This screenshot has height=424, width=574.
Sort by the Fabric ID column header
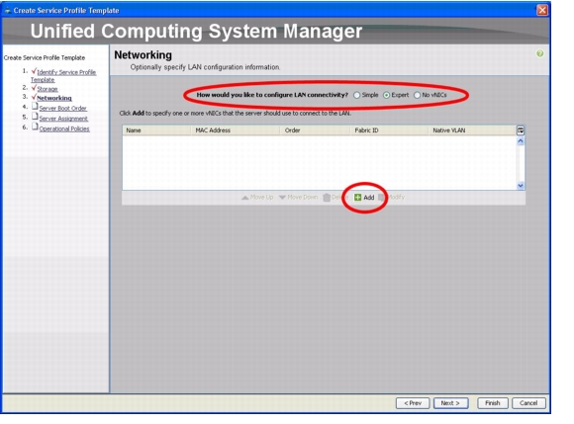389,130
